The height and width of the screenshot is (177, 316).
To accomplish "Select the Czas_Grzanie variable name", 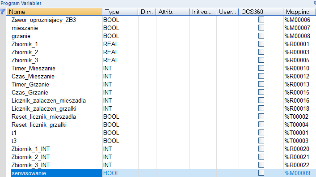I will click(30, 93).
